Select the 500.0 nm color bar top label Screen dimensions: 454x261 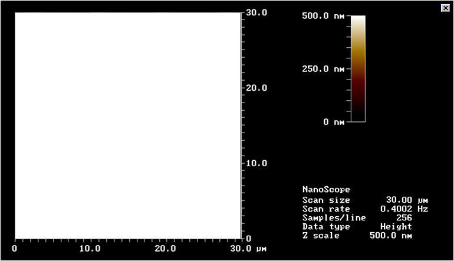[323, 16]
